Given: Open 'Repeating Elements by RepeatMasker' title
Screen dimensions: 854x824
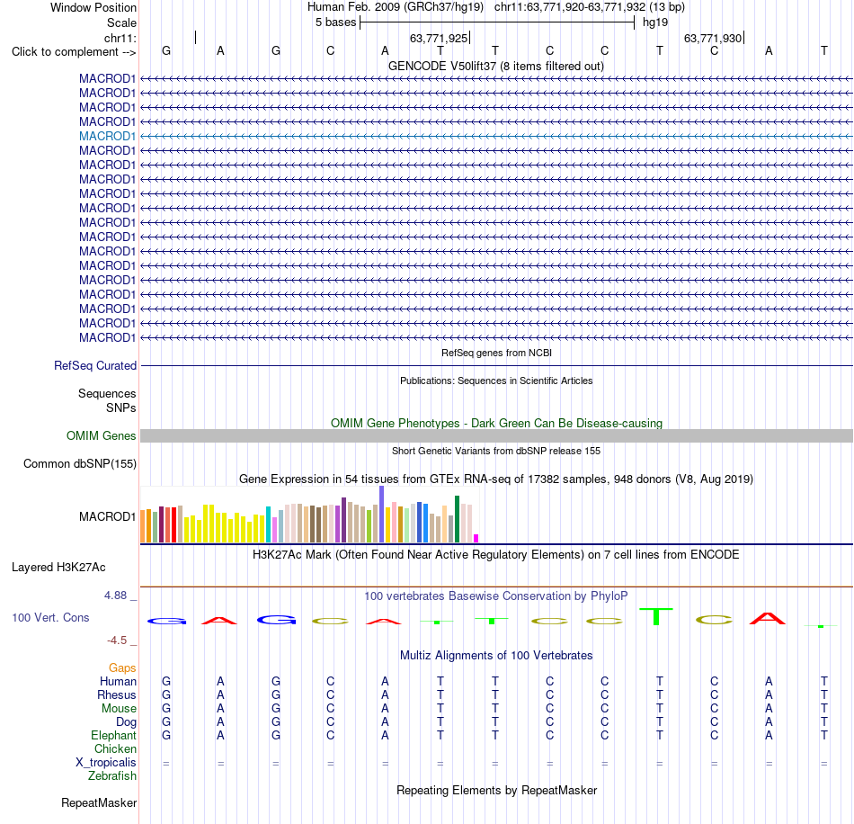Looking at the screenshot, I should click(496, 791).
